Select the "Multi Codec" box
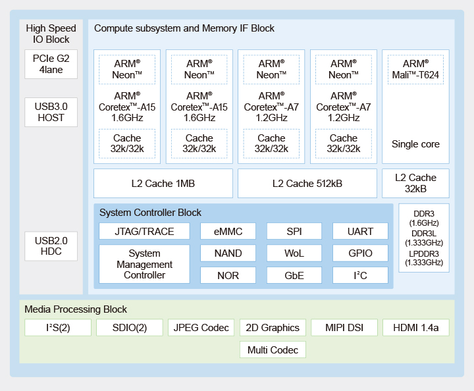 pyautogui.click(x=273, y=350)
